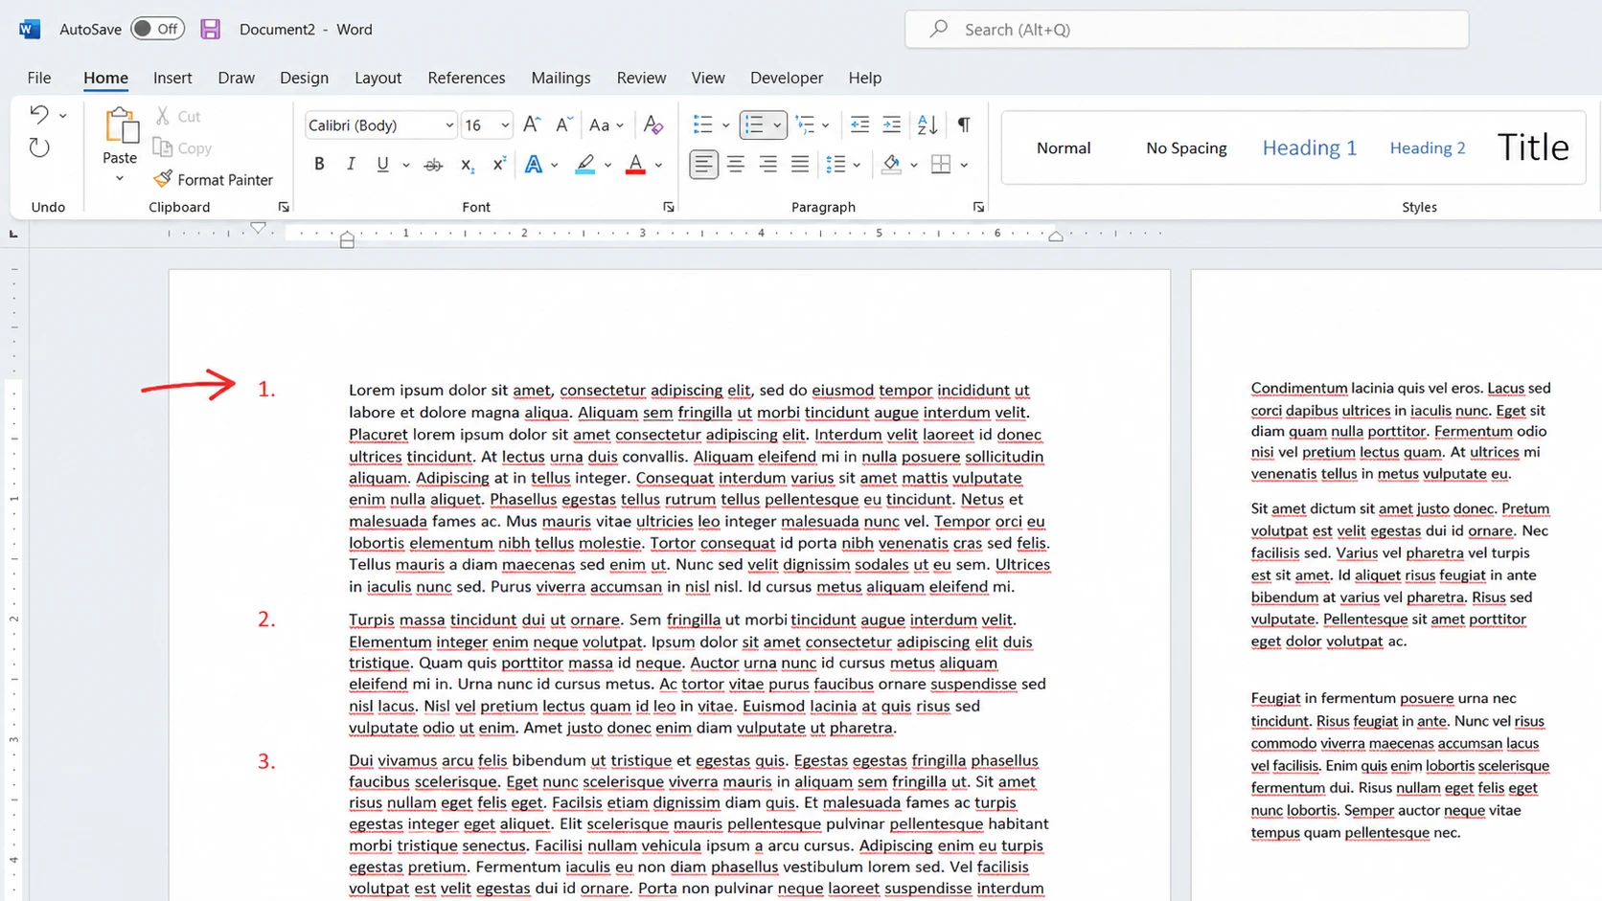This screenshot has width=1602, height=901.
Task: Click the Borders icon
Action: [941, 165]
